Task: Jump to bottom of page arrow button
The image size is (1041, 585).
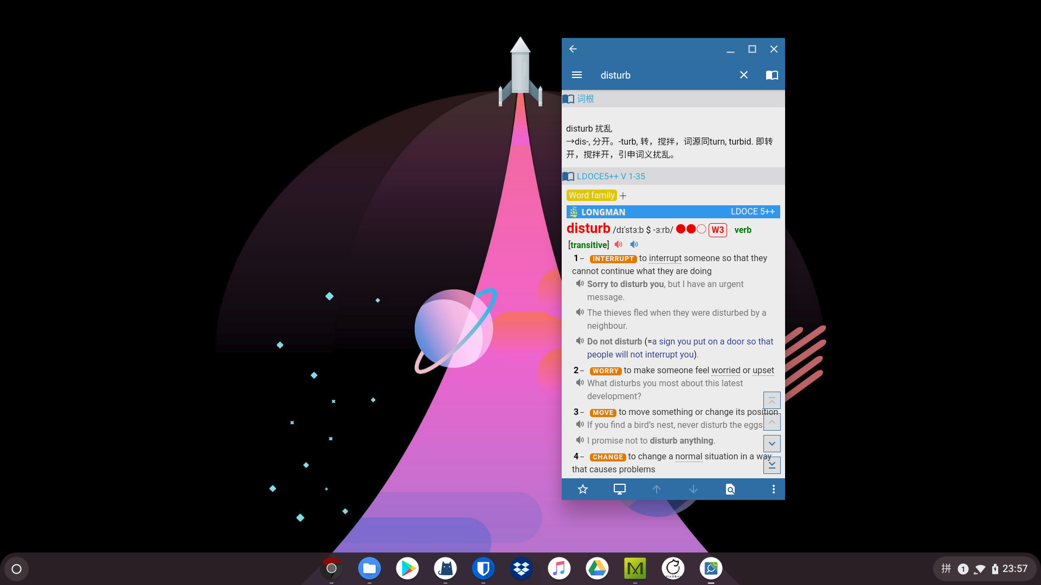Action: [x=772, y=465]
